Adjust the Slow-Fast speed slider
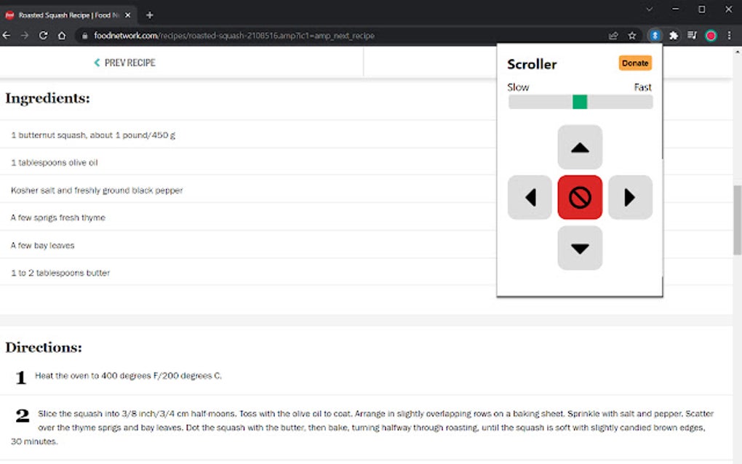Screen dimensions: 742x464 tap(580, 102)
